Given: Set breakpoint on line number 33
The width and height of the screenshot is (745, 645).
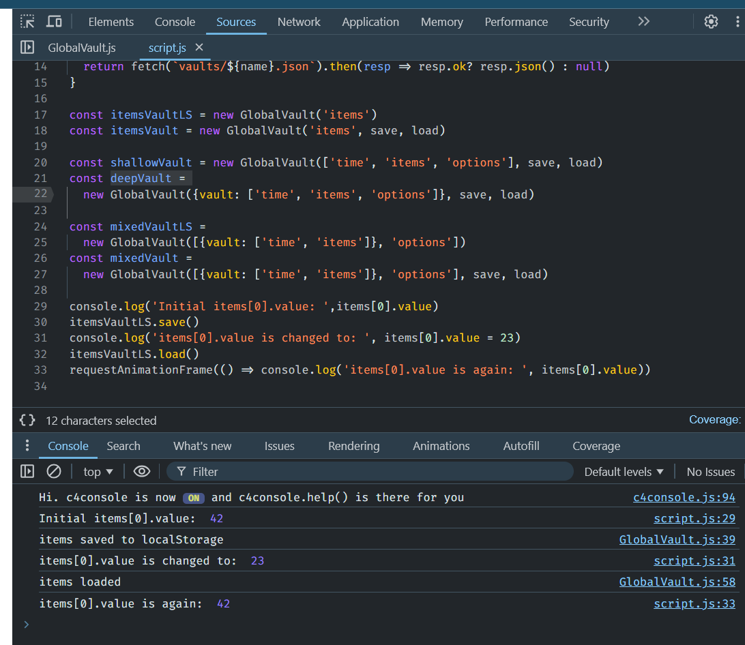Looking at the screenshot, I should 41,370.
